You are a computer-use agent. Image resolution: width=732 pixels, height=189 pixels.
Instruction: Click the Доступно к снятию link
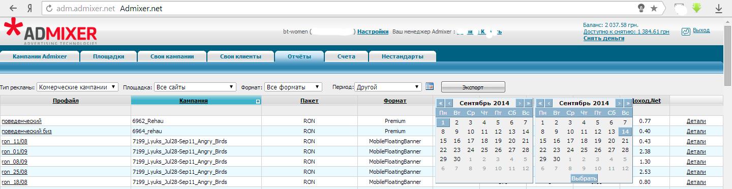pos(626,31)
